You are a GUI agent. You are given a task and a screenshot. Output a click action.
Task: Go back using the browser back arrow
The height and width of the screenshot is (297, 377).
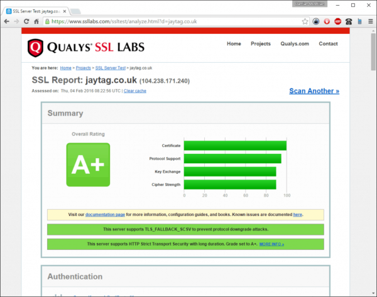7,21
